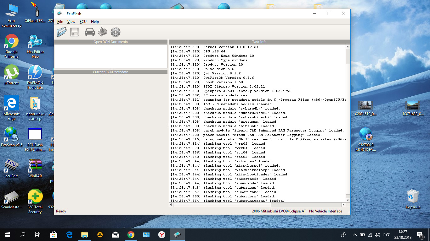Open the View menu in EcuFlash
Image resolution: width=430 pixels, height=241 pixels.
click(71, 22)
